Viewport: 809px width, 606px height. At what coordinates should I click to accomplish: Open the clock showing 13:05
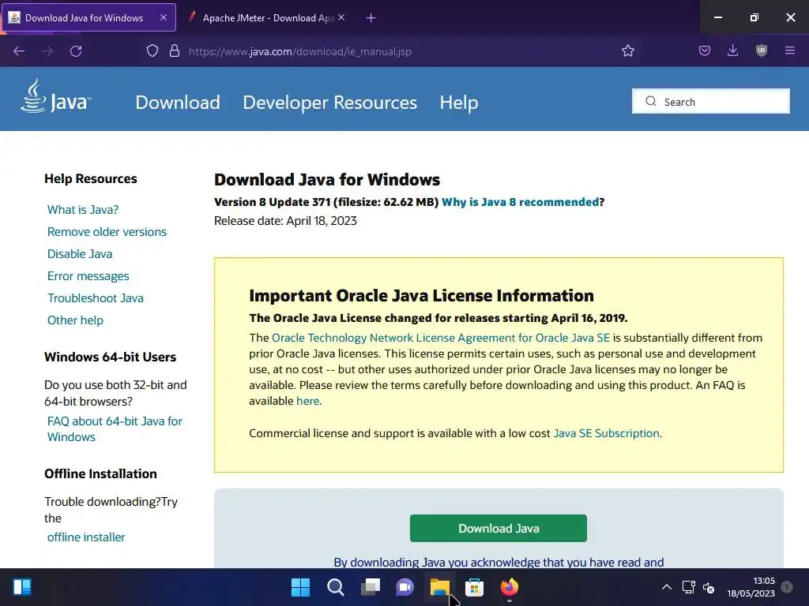click(x=751, y=587)
